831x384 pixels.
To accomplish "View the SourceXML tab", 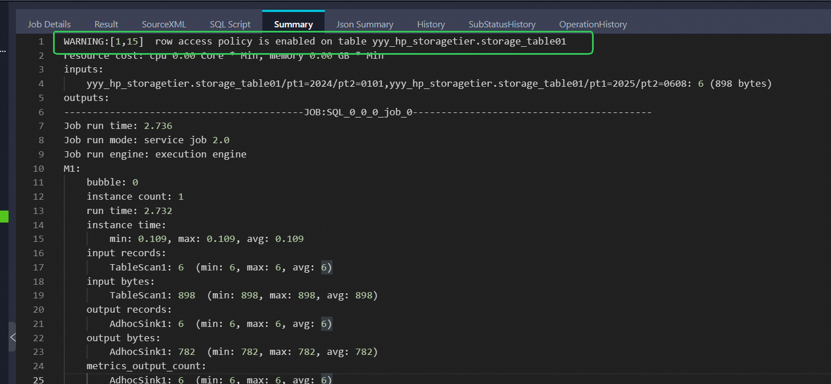I will [x=164, y=24].
